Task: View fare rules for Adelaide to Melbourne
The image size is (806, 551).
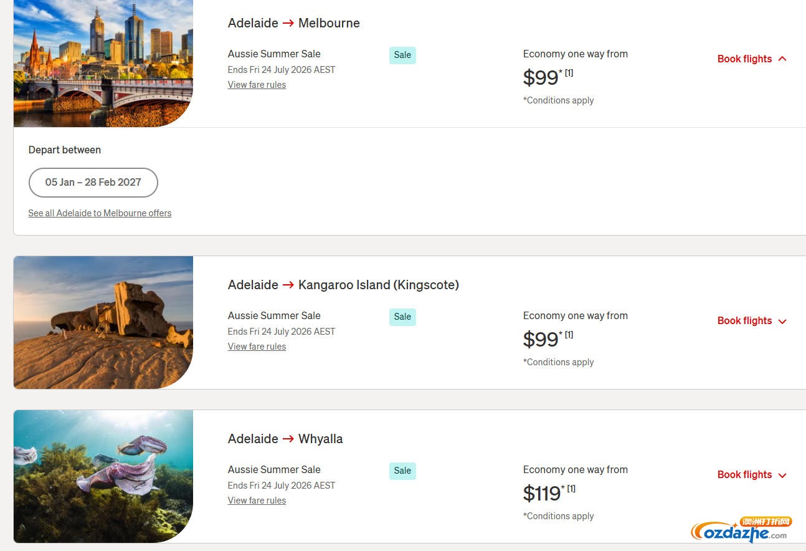Action: point(257,85)
